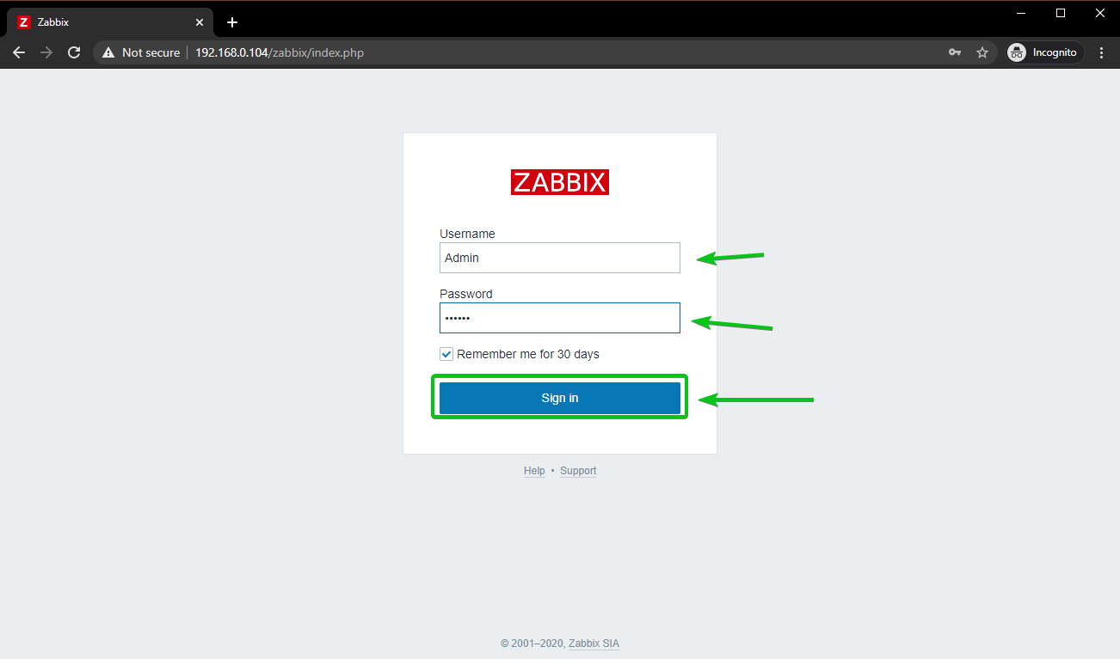1120x659 pixels.
Task: Bookmark this page with the star icon
Action: [982, 52]
